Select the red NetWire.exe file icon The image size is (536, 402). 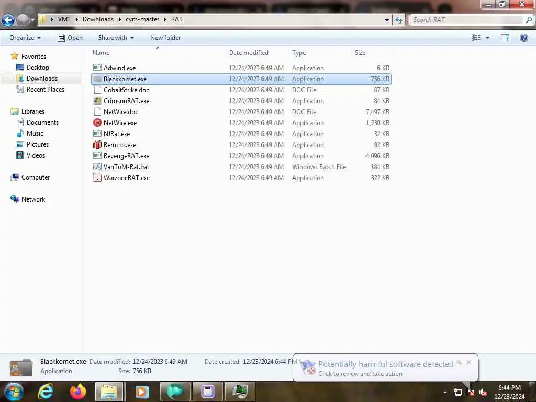pyautogui.click(x=97, y=122)
